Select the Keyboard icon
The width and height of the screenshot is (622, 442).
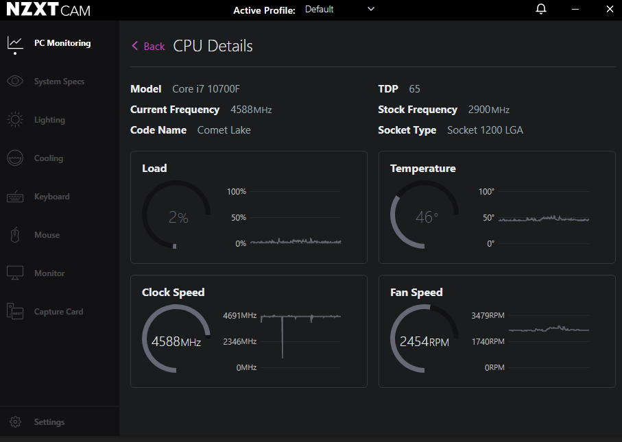[15, 197]
